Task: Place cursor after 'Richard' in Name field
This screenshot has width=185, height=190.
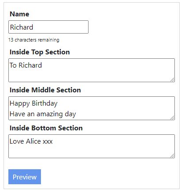Action: point(33,27)
